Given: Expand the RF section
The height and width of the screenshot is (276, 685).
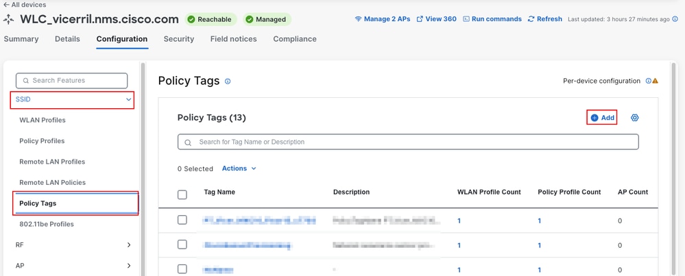Looking at the screenshot, I should [73, 245].
